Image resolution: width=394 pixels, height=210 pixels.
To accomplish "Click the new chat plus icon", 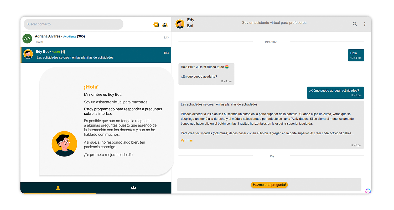I will coord(156,25).
